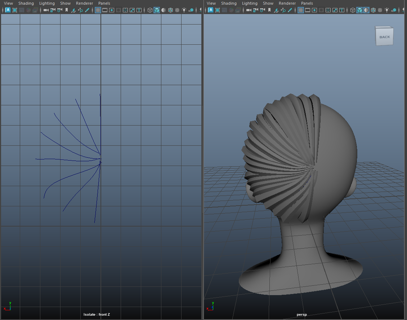The image size is (407, 320).
Task: Click Bookmarks icon in persp panel
Action: (x=269, y=10)
